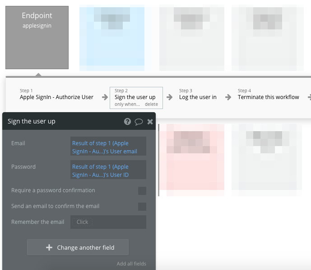Click the arrow between Step 3 and Step 4
The height and width of the screenshot is (270, 311).
(228, 97)
